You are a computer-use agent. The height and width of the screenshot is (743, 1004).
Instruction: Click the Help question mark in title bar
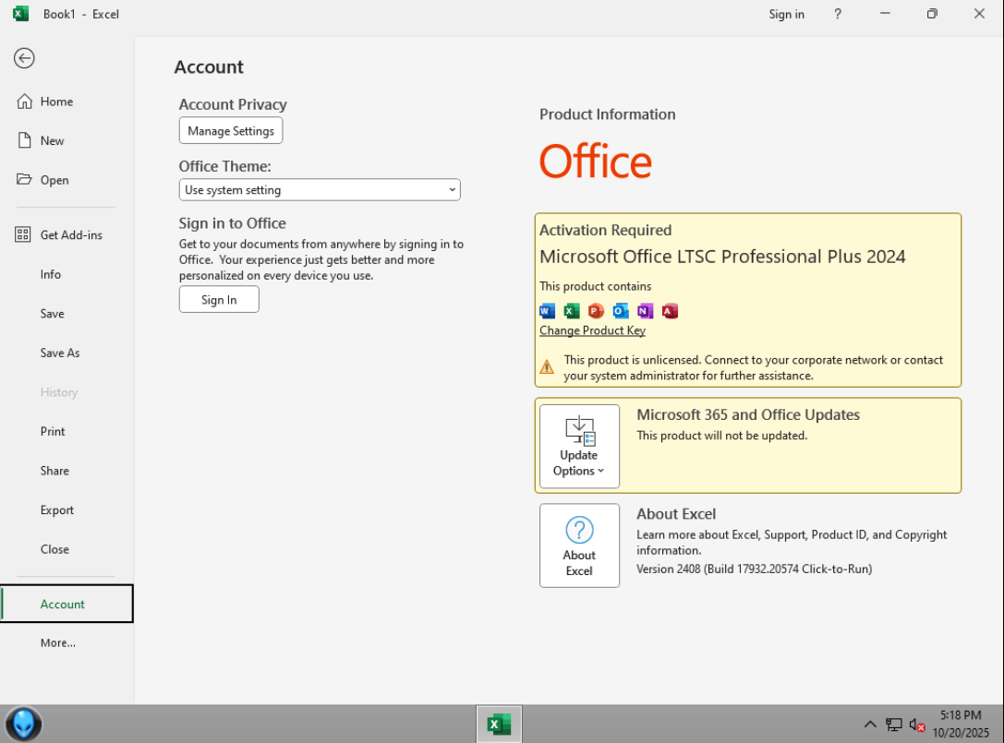(x=838, y=14)
